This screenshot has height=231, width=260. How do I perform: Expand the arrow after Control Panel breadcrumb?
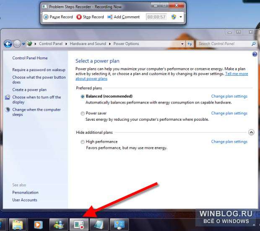pos(66,44)
